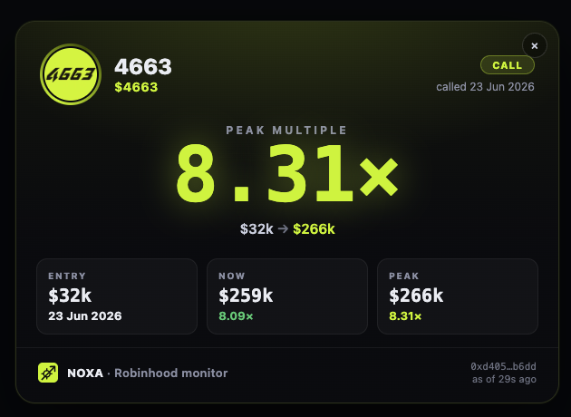
Task: Select the $4663 ticker symbol
Action: 136,87
